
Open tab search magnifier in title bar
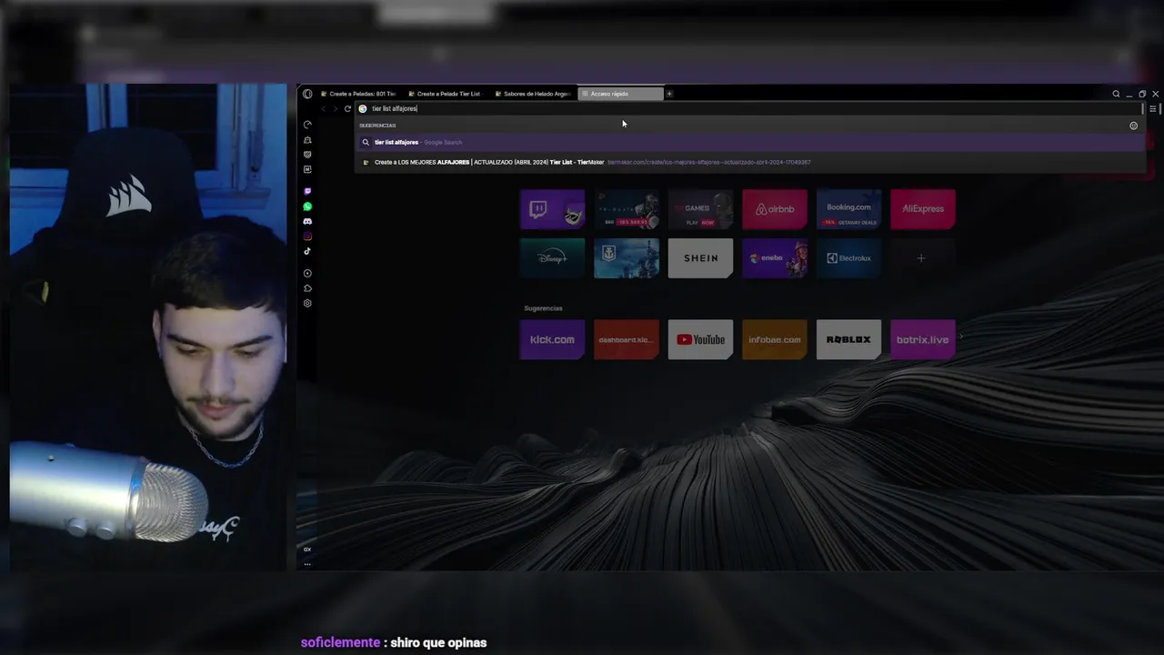pos(1116,94)
